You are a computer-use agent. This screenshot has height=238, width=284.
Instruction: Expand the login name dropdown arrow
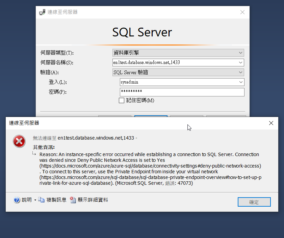[x=241, y=82]
